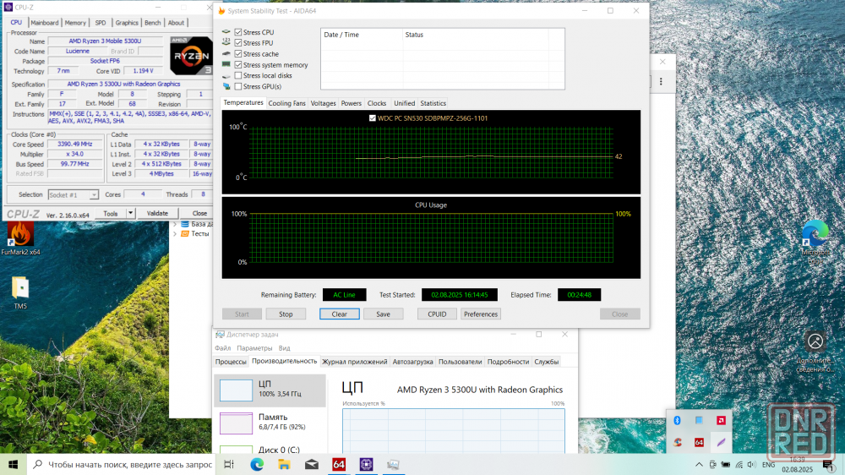Uncheck Stress CPU option
This screenshot has width=845, height=475.
coord(238,32)
